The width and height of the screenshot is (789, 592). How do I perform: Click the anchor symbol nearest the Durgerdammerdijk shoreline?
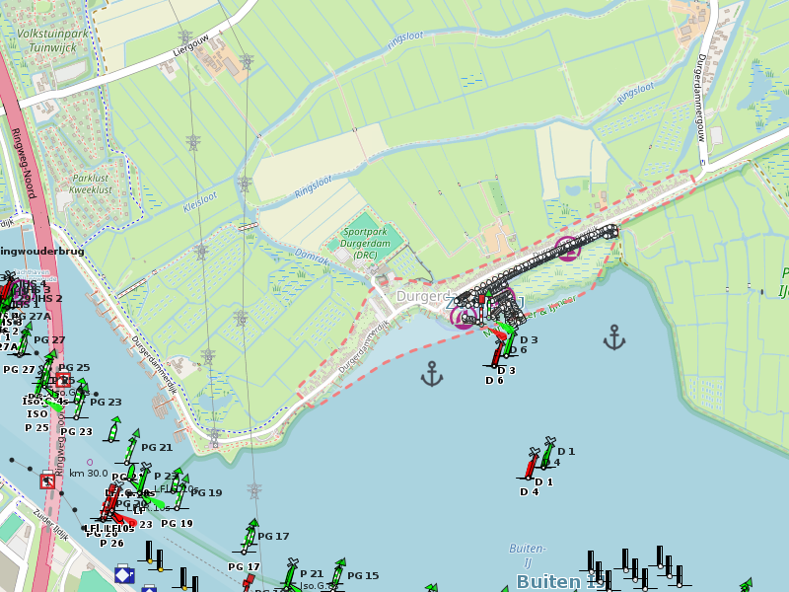[x=432, y=373]
